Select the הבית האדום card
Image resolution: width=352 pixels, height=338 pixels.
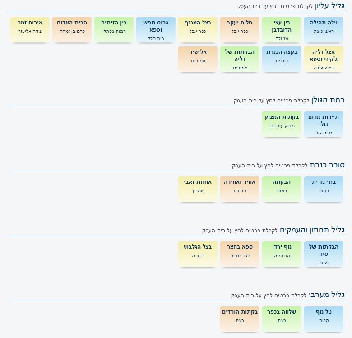point(72,29)
